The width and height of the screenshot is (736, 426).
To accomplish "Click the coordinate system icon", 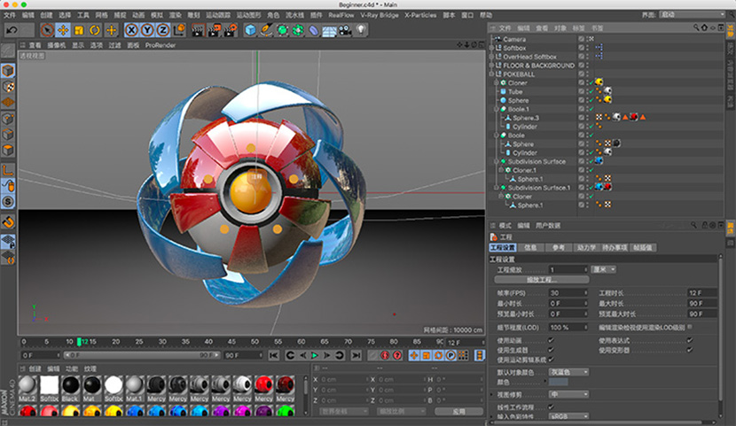I will 179,30.
